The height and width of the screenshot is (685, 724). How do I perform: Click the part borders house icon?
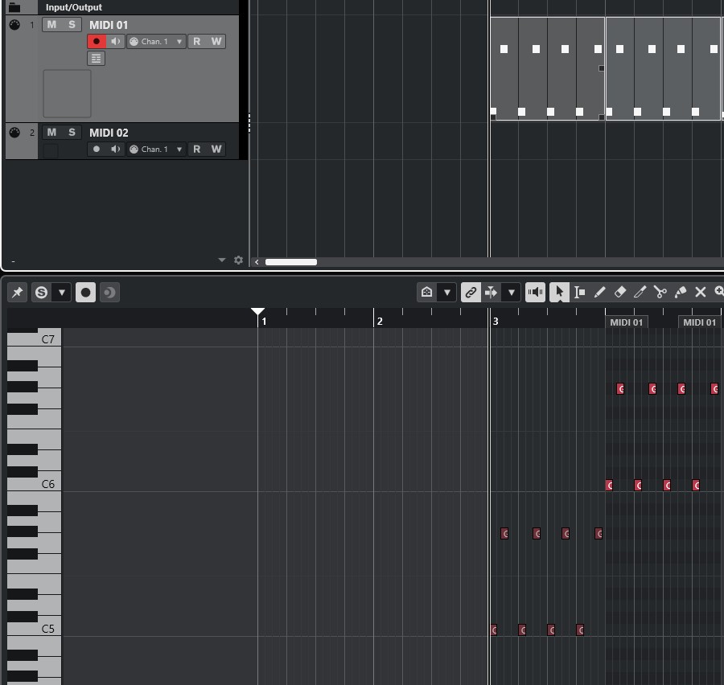click(x=426, y=292)
